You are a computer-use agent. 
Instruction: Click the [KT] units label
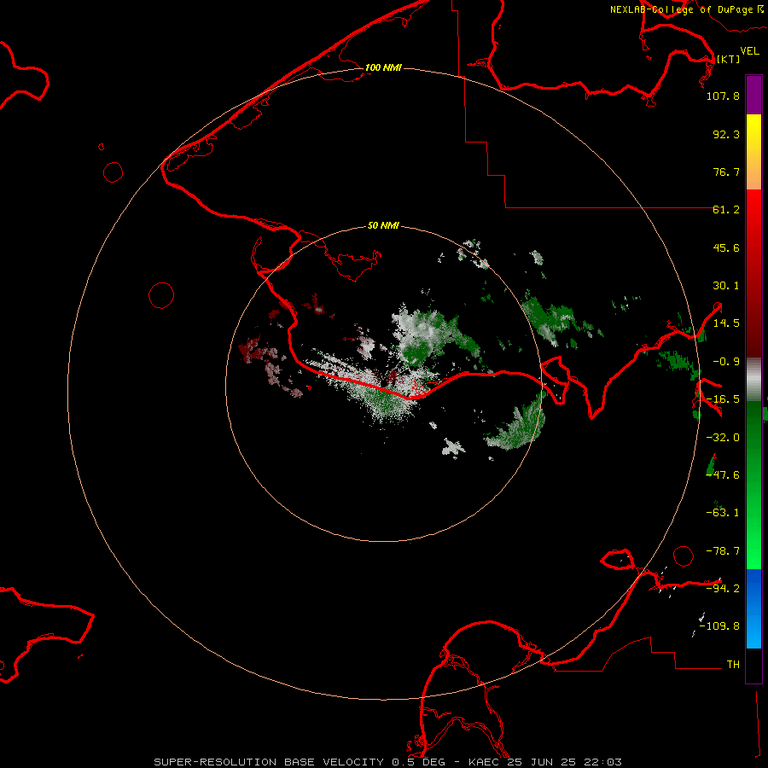coord(729,59)
